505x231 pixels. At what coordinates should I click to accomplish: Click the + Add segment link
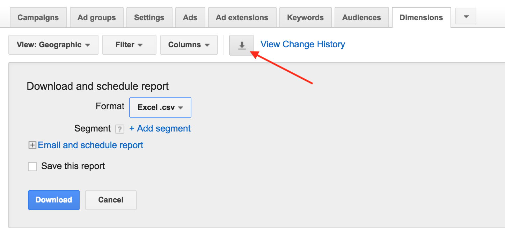160,129
